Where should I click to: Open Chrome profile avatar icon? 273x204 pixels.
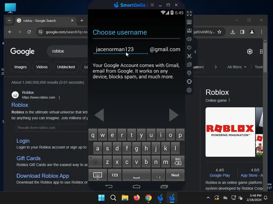click(x=252, y=32)
